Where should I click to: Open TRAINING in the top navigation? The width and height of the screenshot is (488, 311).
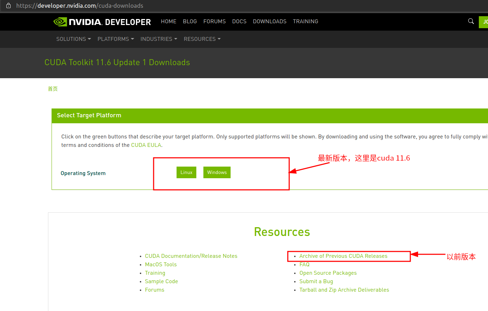(x=305, y=21)
